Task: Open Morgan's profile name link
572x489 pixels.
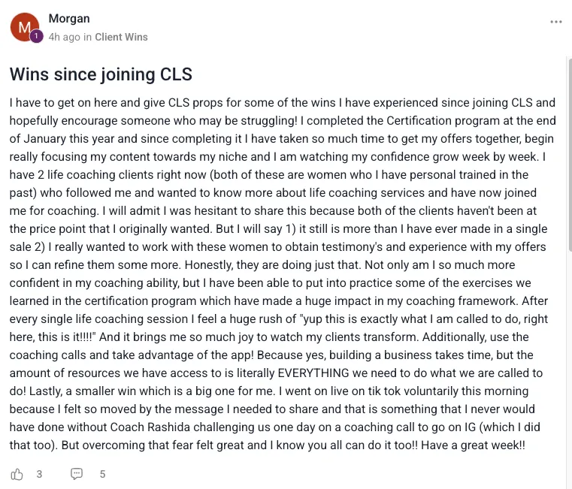Action: 69,19
